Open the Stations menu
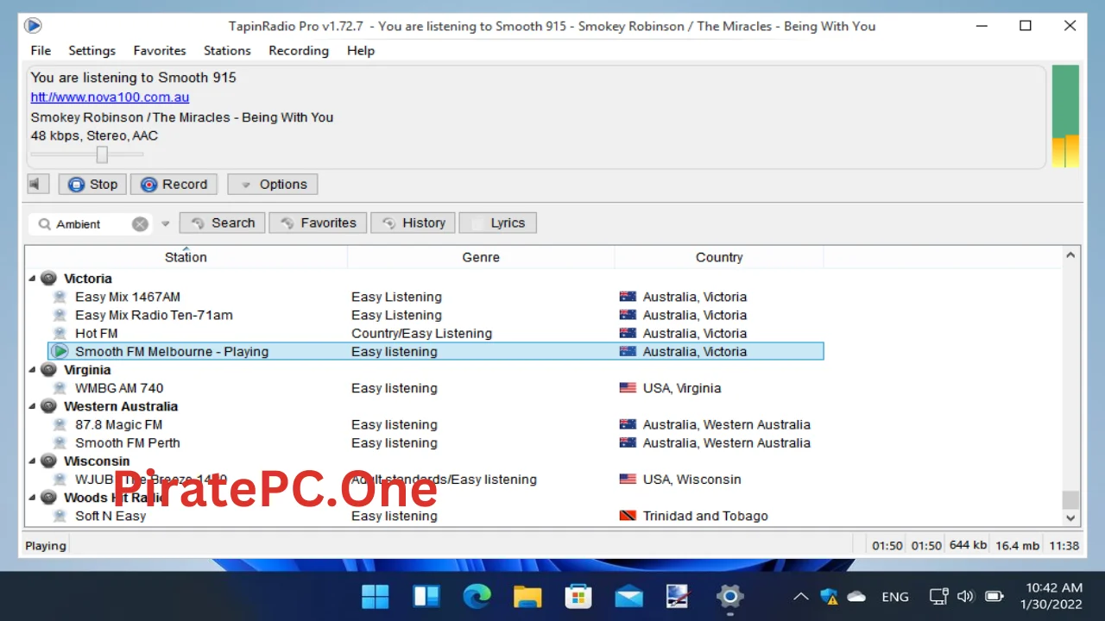 click(227, 51)
